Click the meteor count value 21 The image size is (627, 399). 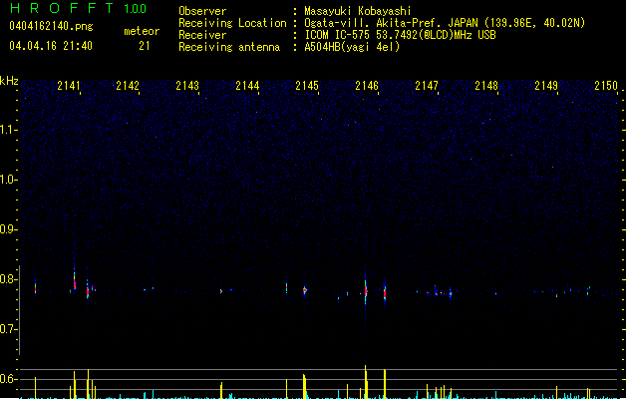click(x=145, y=46)
